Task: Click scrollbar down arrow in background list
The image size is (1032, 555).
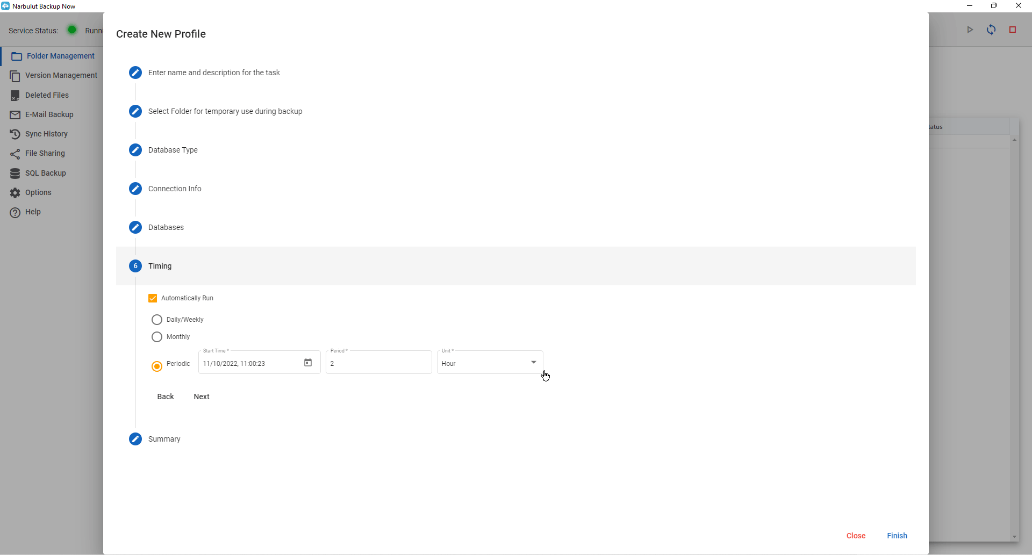Action: [1014, 537]
